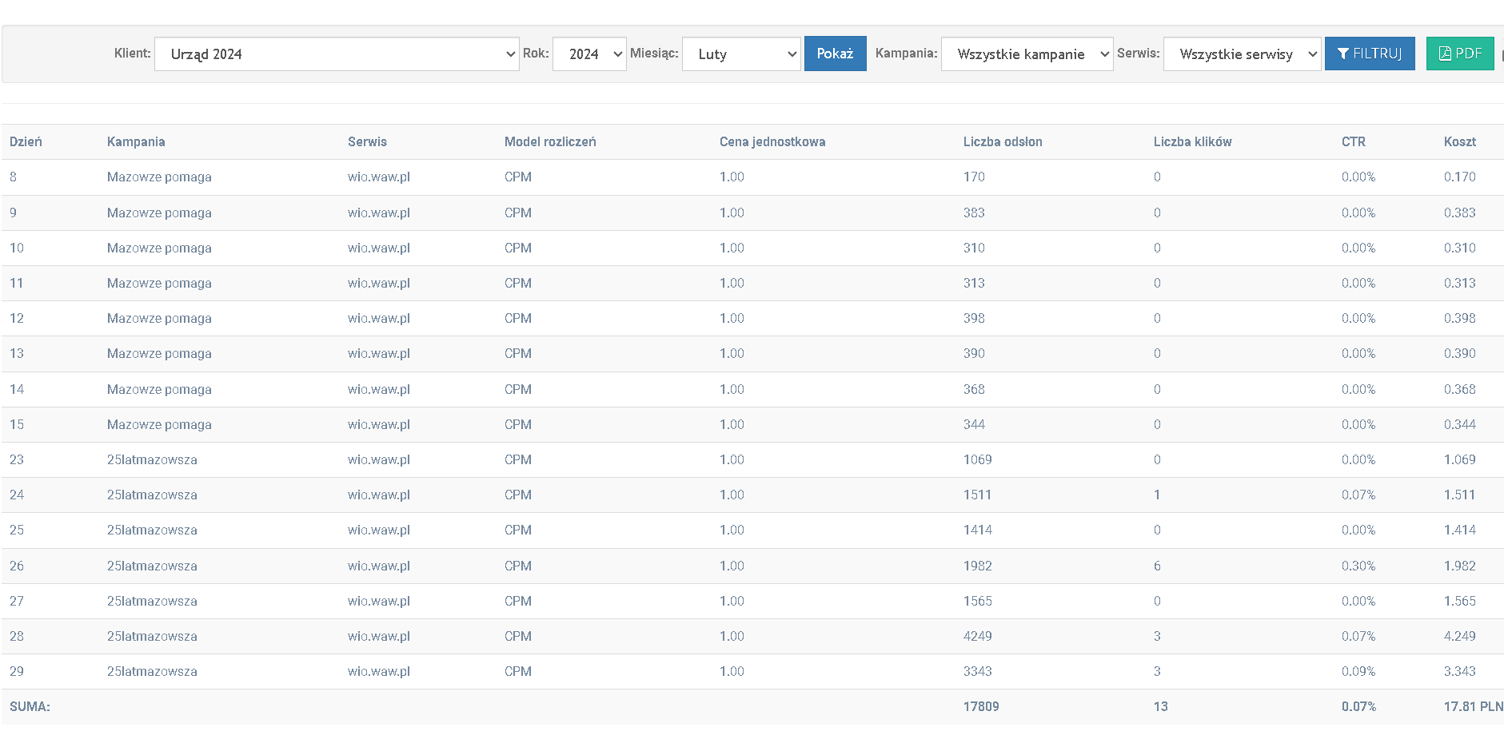The height and width of the screenshot is (751, 1504).
Task: Select the Liczba odsłon column header
Action: tap(1002, 142)
